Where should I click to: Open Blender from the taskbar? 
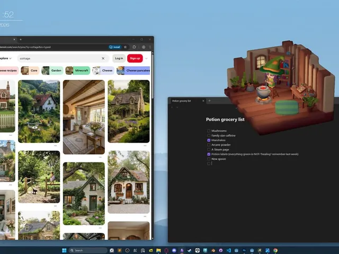213,250
